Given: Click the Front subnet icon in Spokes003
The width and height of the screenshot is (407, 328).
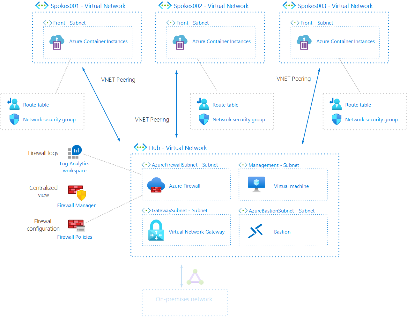Looking at the screenshot, I should [x=295, y=23].
